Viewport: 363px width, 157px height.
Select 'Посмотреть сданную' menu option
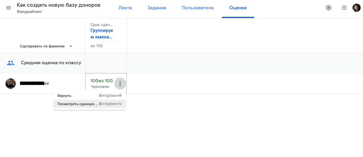click(x=78, y=104)
